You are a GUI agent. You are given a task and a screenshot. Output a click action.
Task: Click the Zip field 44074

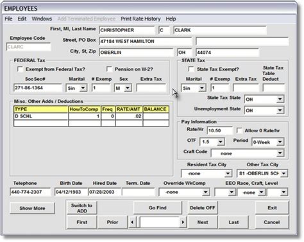(x=227, y=53)
